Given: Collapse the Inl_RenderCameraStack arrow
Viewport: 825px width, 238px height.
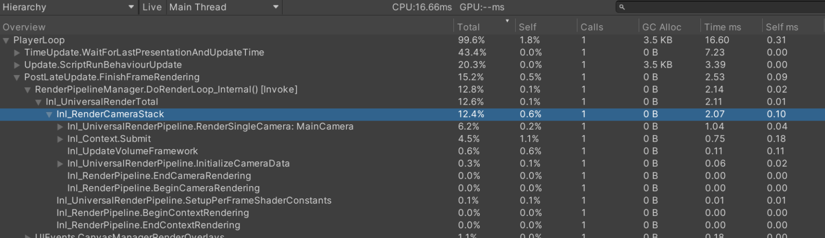Looking at the screenshot, I should 49,114.
